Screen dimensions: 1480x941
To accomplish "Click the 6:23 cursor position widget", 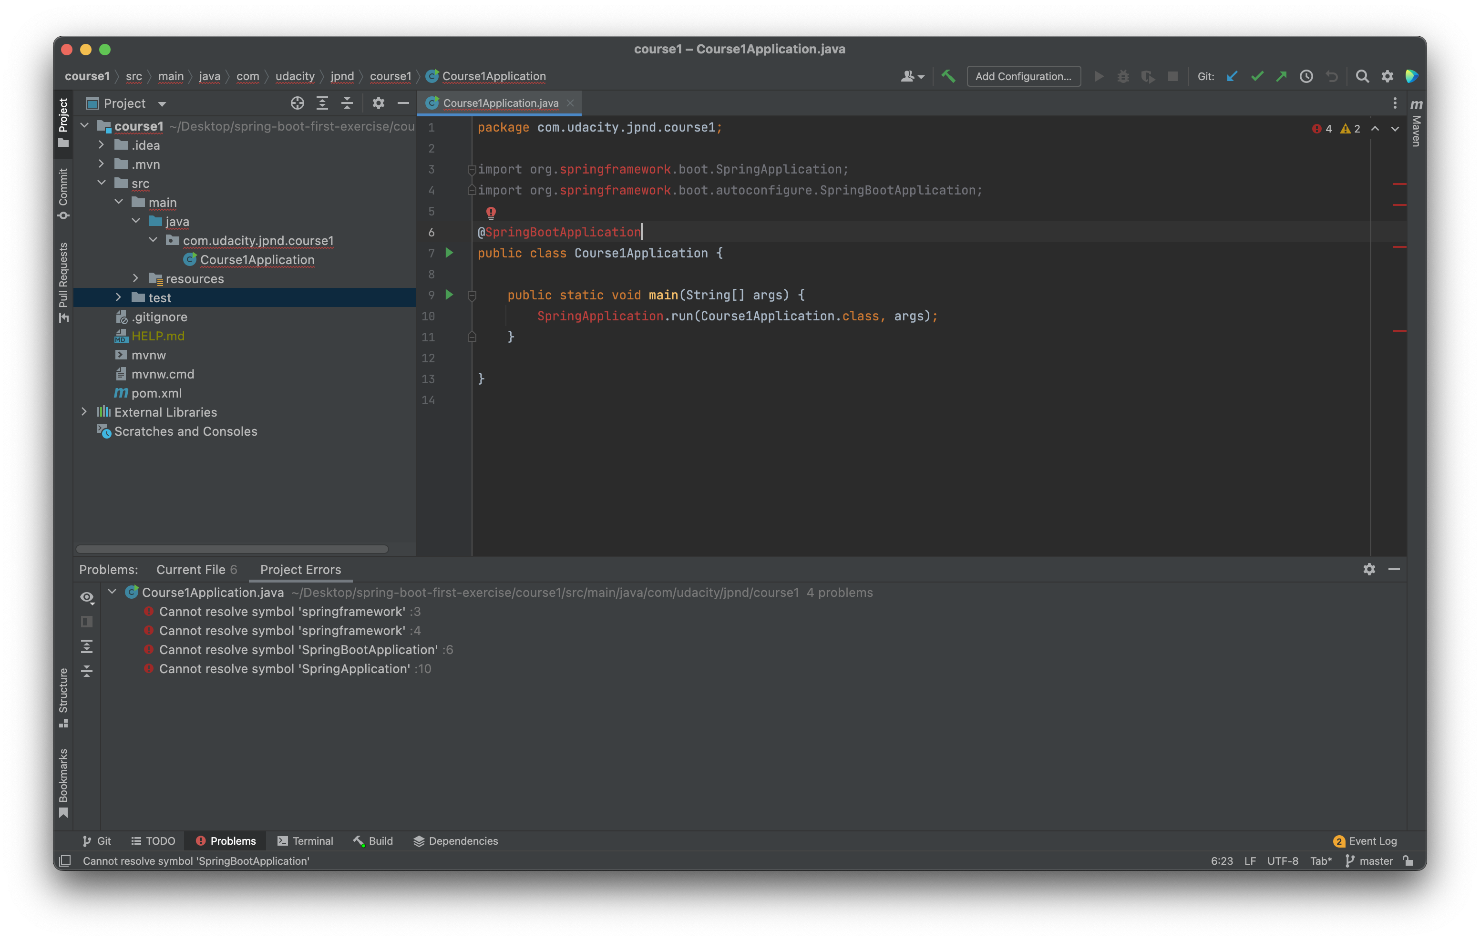I will tap(1222, 860).
